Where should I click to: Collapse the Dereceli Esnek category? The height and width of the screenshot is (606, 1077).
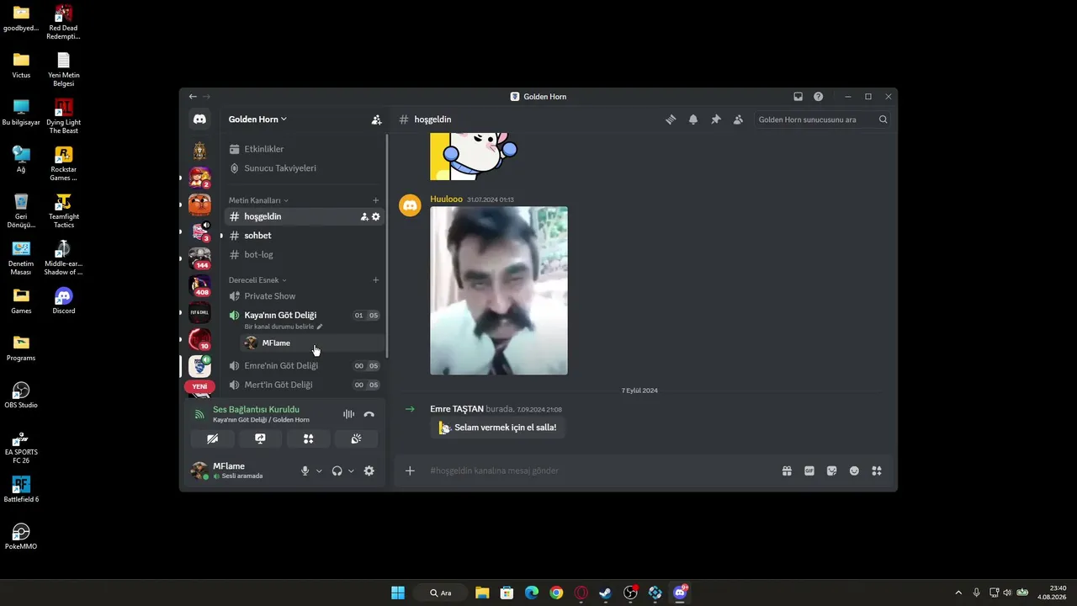tap(257, 280)
